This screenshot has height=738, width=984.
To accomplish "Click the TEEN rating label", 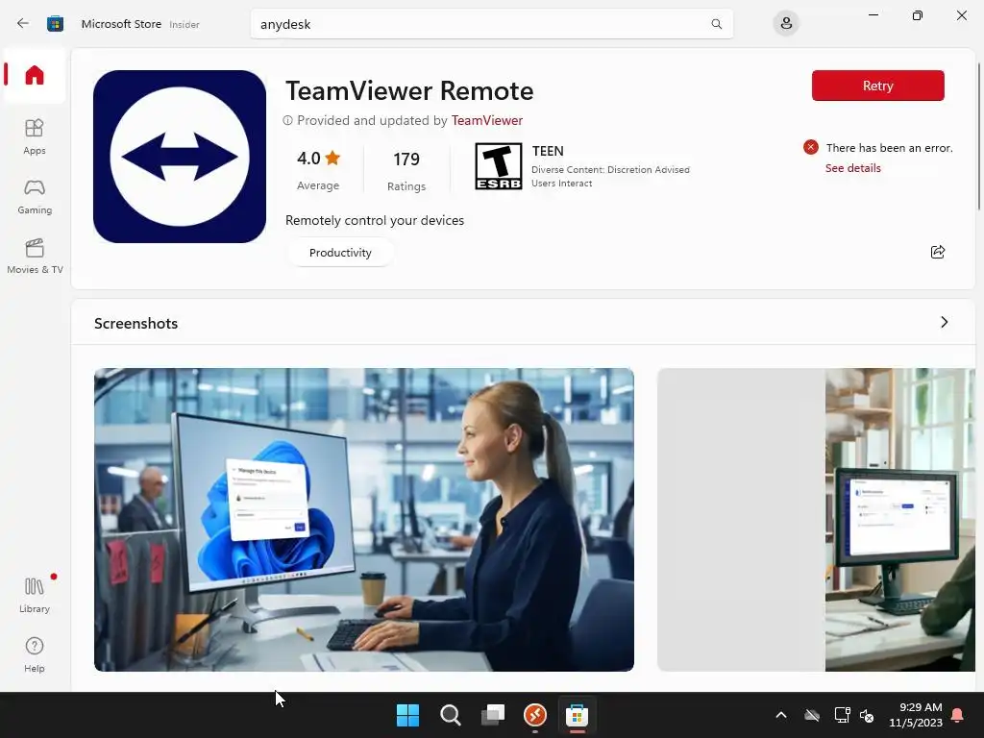I will pos(548,151).
